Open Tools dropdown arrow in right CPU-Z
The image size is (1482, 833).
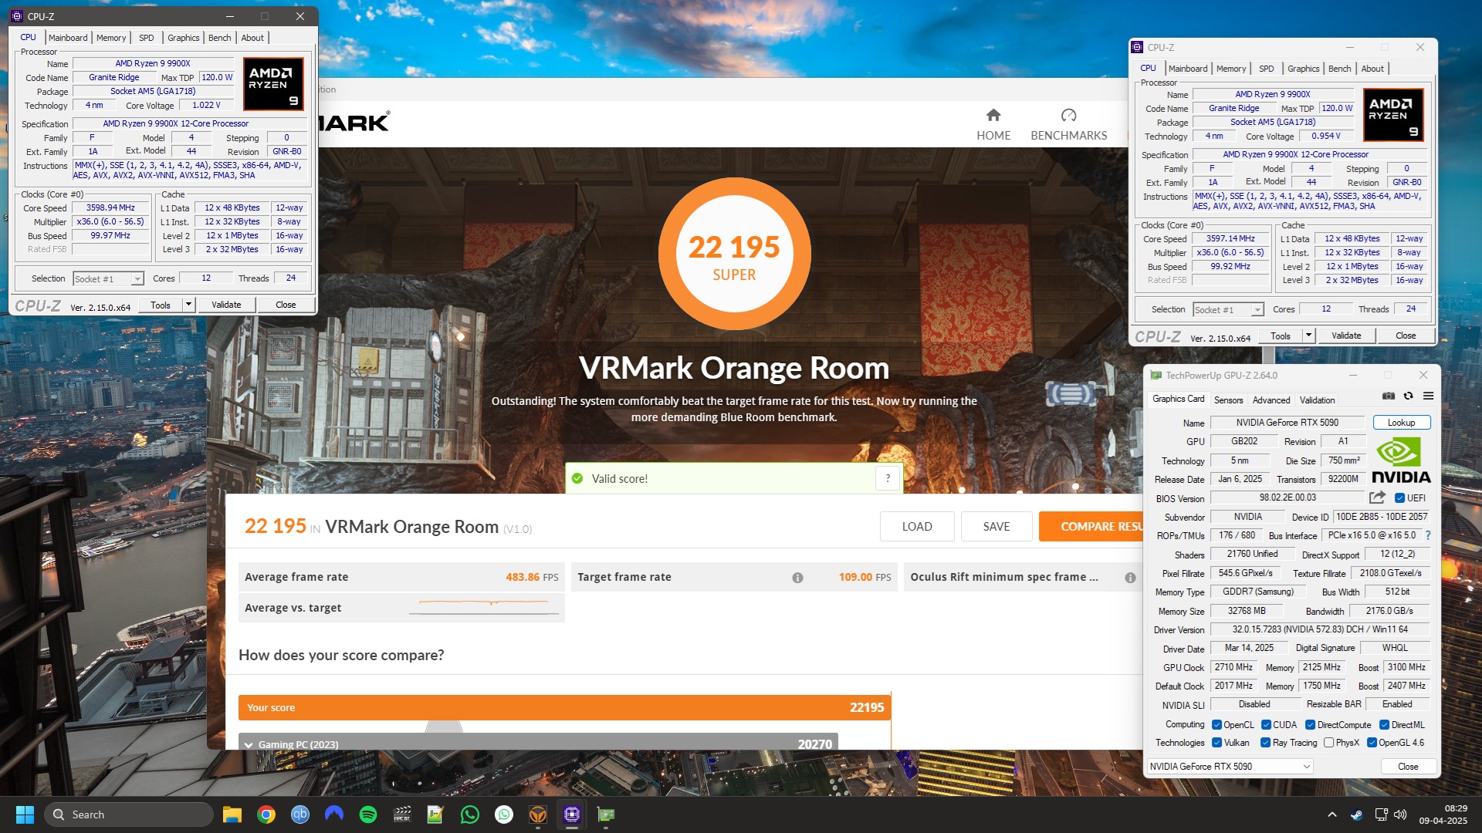coord(1308,336)
